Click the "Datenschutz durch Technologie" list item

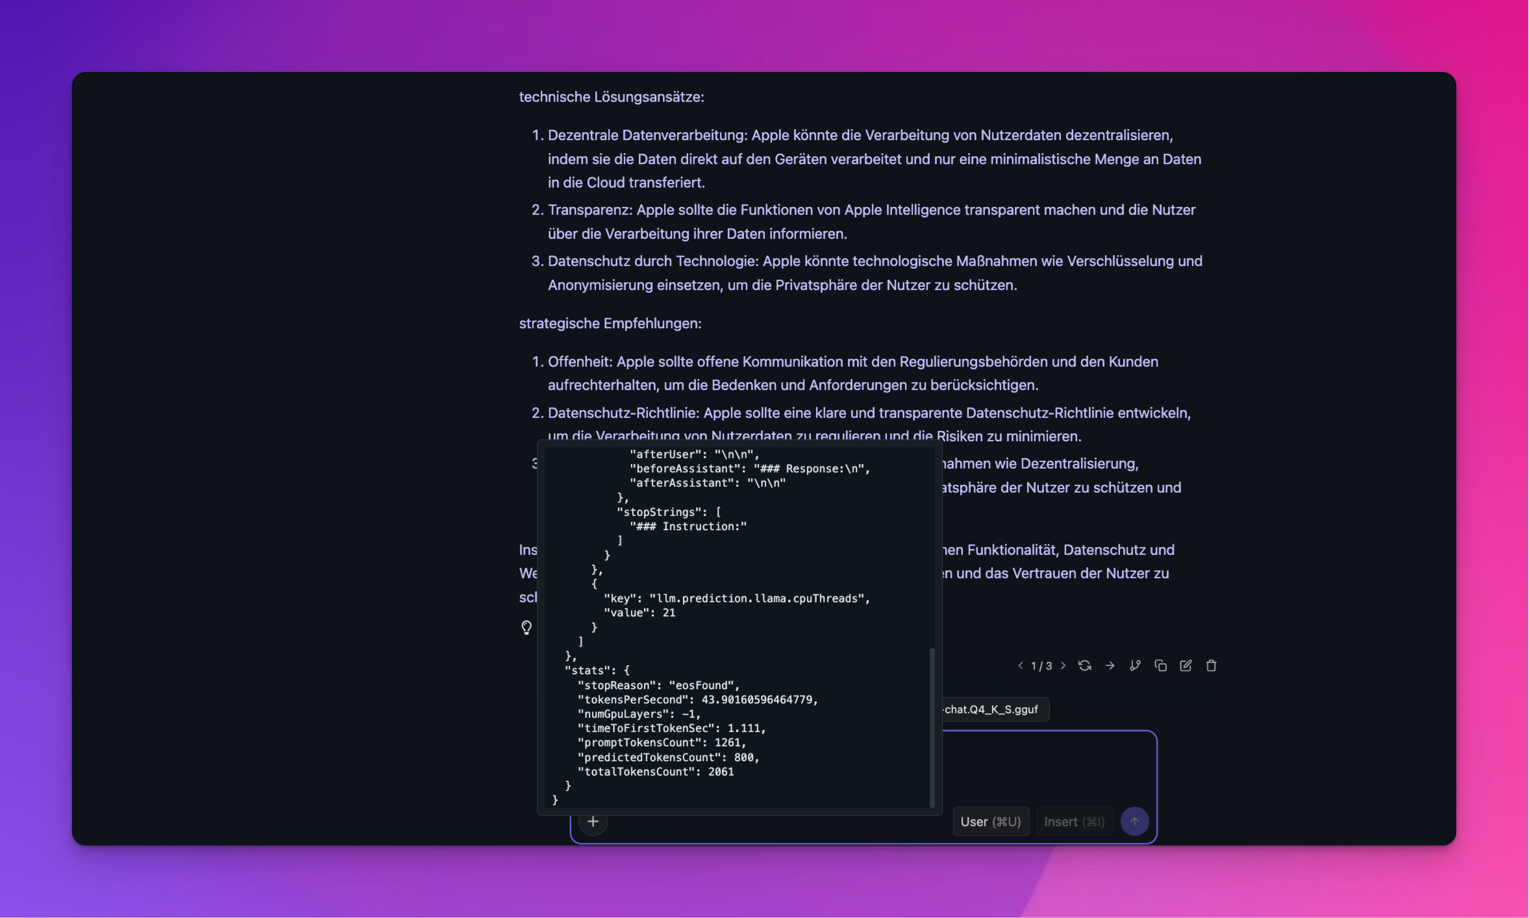click(x=875, y=273)
